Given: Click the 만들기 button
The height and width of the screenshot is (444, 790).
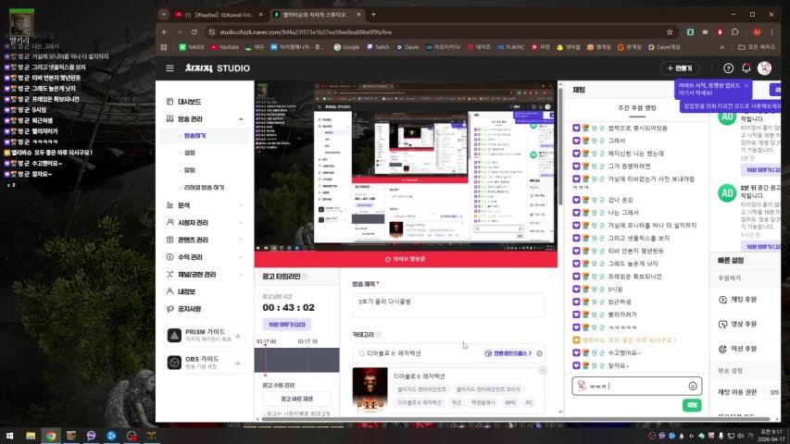Looking at the screenshot, I should pos(679,68).
